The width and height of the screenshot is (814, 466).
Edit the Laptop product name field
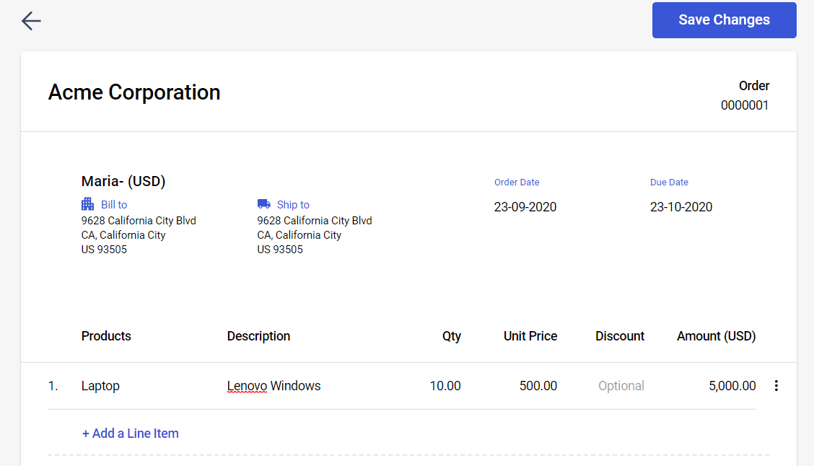coord(101,386)
